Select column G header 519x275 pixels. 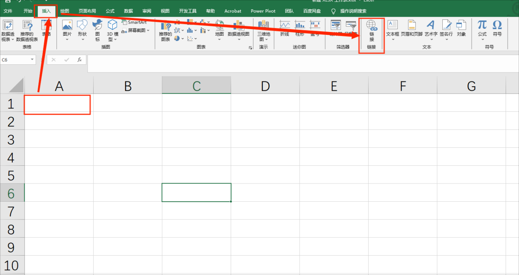click(x=471, y=85)
